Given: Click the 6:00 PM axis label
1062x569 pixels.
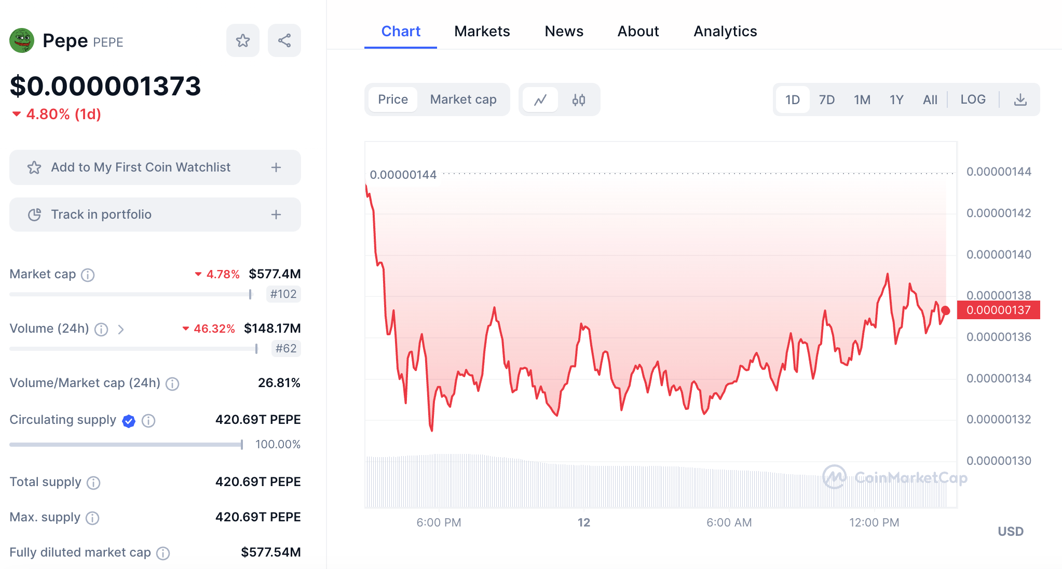Looking at the screenshot, I should tap(439, 522).
